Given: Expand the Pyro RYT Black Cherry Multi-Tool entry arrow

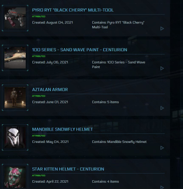Looking at the screenshot, I should 162,29.
